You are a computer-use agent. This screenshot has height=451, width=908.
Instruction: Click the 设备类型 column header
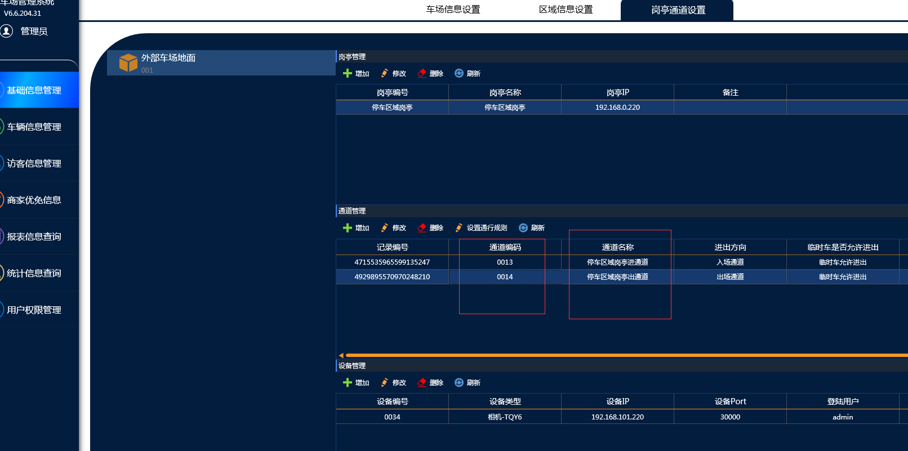(x=505, y=401)
